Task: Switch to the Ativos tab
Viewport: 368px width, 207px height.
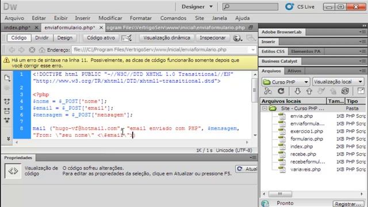Action: click(294, 71)
